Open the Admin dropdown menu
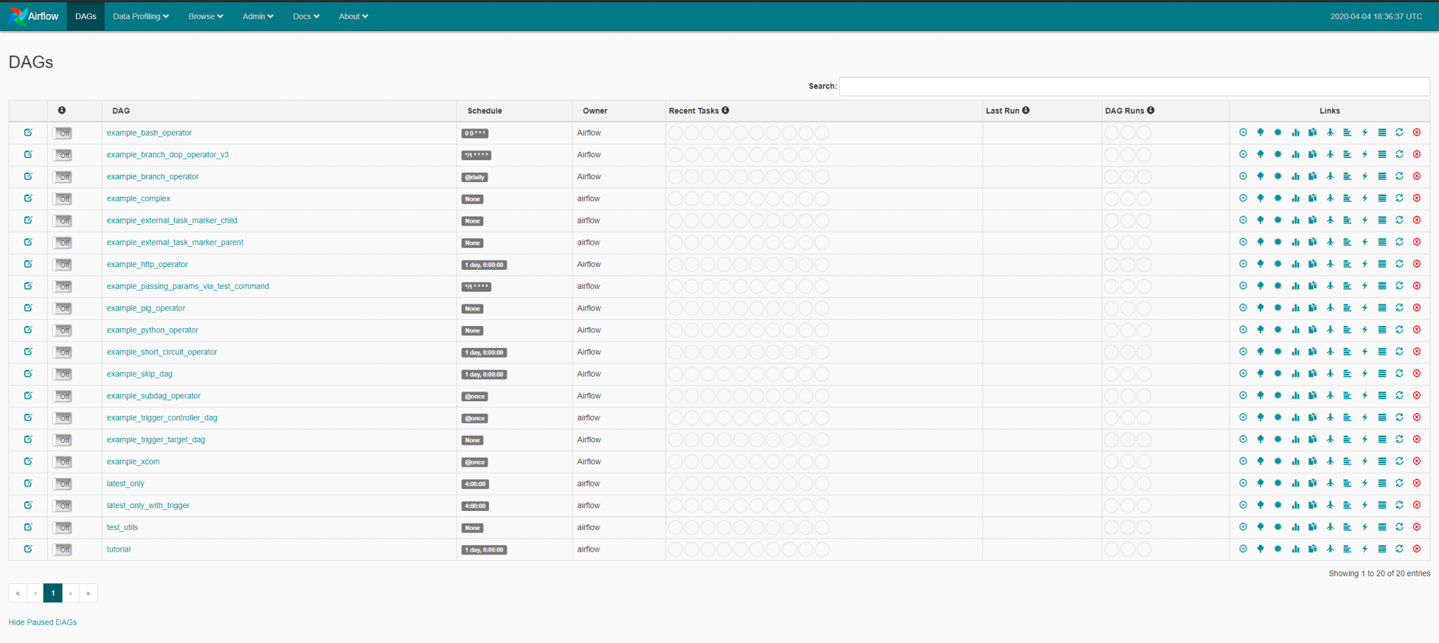The image size is (1439, 643). (x=257, y=15)
